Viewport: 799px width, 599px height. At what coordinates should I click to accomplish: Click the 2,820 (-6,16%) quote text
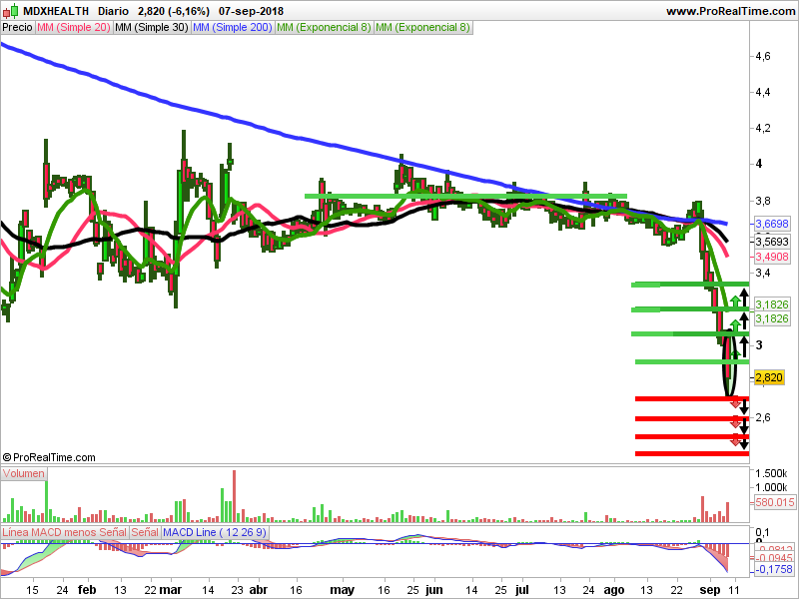click(x=173, y=11)
